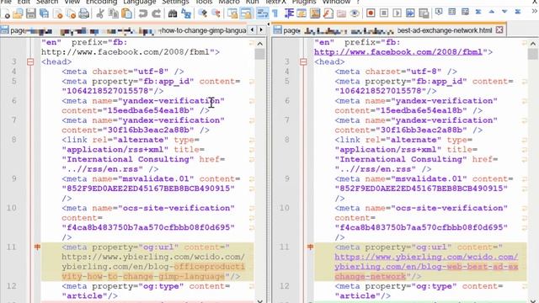The width and height of the screenshot is (539, 303).
Task: Undo the last edit
Action: point(143,13)
